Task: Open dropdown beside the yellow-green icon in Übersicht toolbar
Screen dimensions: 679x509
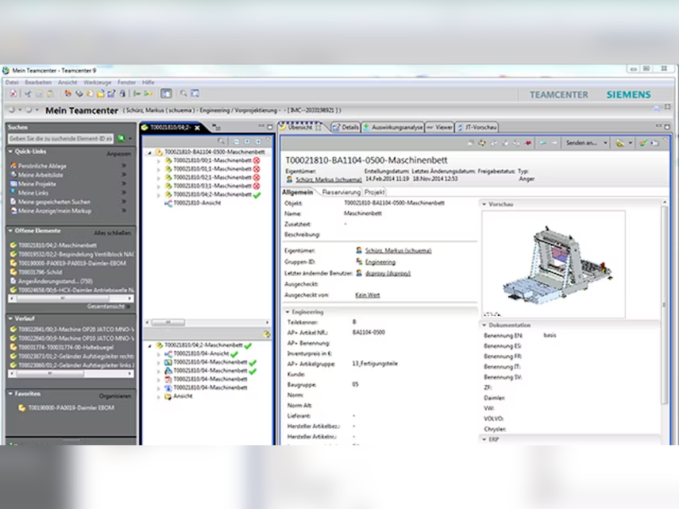Action: pyautogui.click(x=631, y=143)
